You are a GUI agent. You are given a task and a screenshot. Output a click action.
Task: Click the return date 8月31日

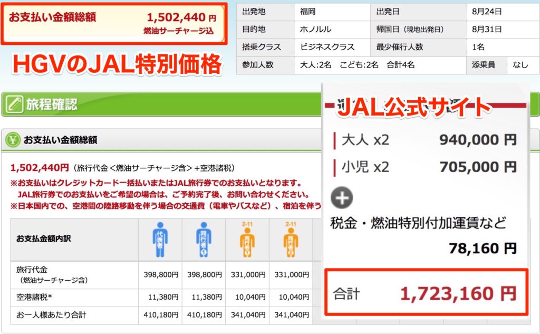click(x=487, y=30)
